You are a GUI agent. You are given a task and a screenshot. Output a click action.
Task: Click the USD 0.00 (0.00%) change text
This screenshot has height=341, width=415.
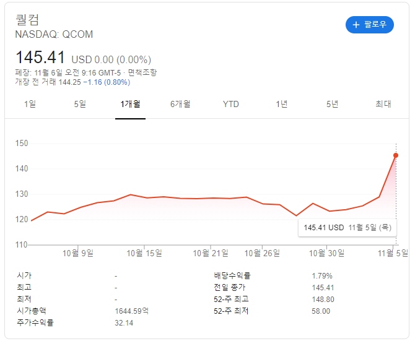(111, 60)
